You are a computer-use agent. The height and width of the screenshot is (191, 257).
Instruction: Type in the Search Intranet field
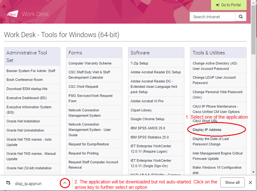(212, 17)
